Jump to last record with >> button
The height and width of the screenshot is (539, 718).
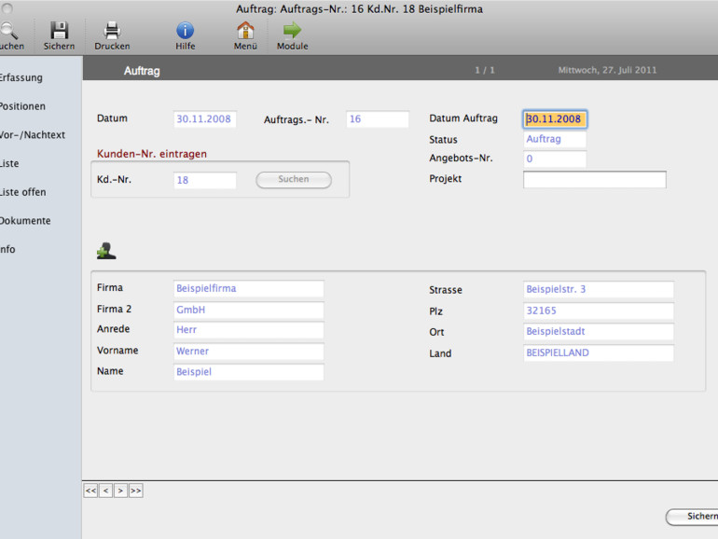tap(135, 491)
